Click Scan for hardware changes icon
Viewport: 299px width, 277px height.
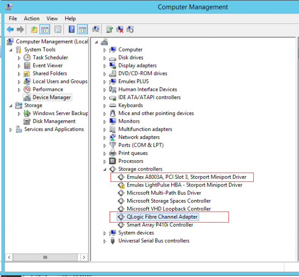click(96, 29)
